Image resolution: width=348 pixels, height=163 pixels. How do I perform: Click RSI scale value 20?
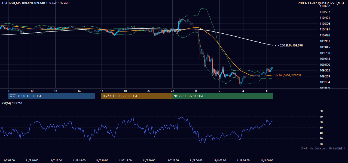tap(321, 144)
